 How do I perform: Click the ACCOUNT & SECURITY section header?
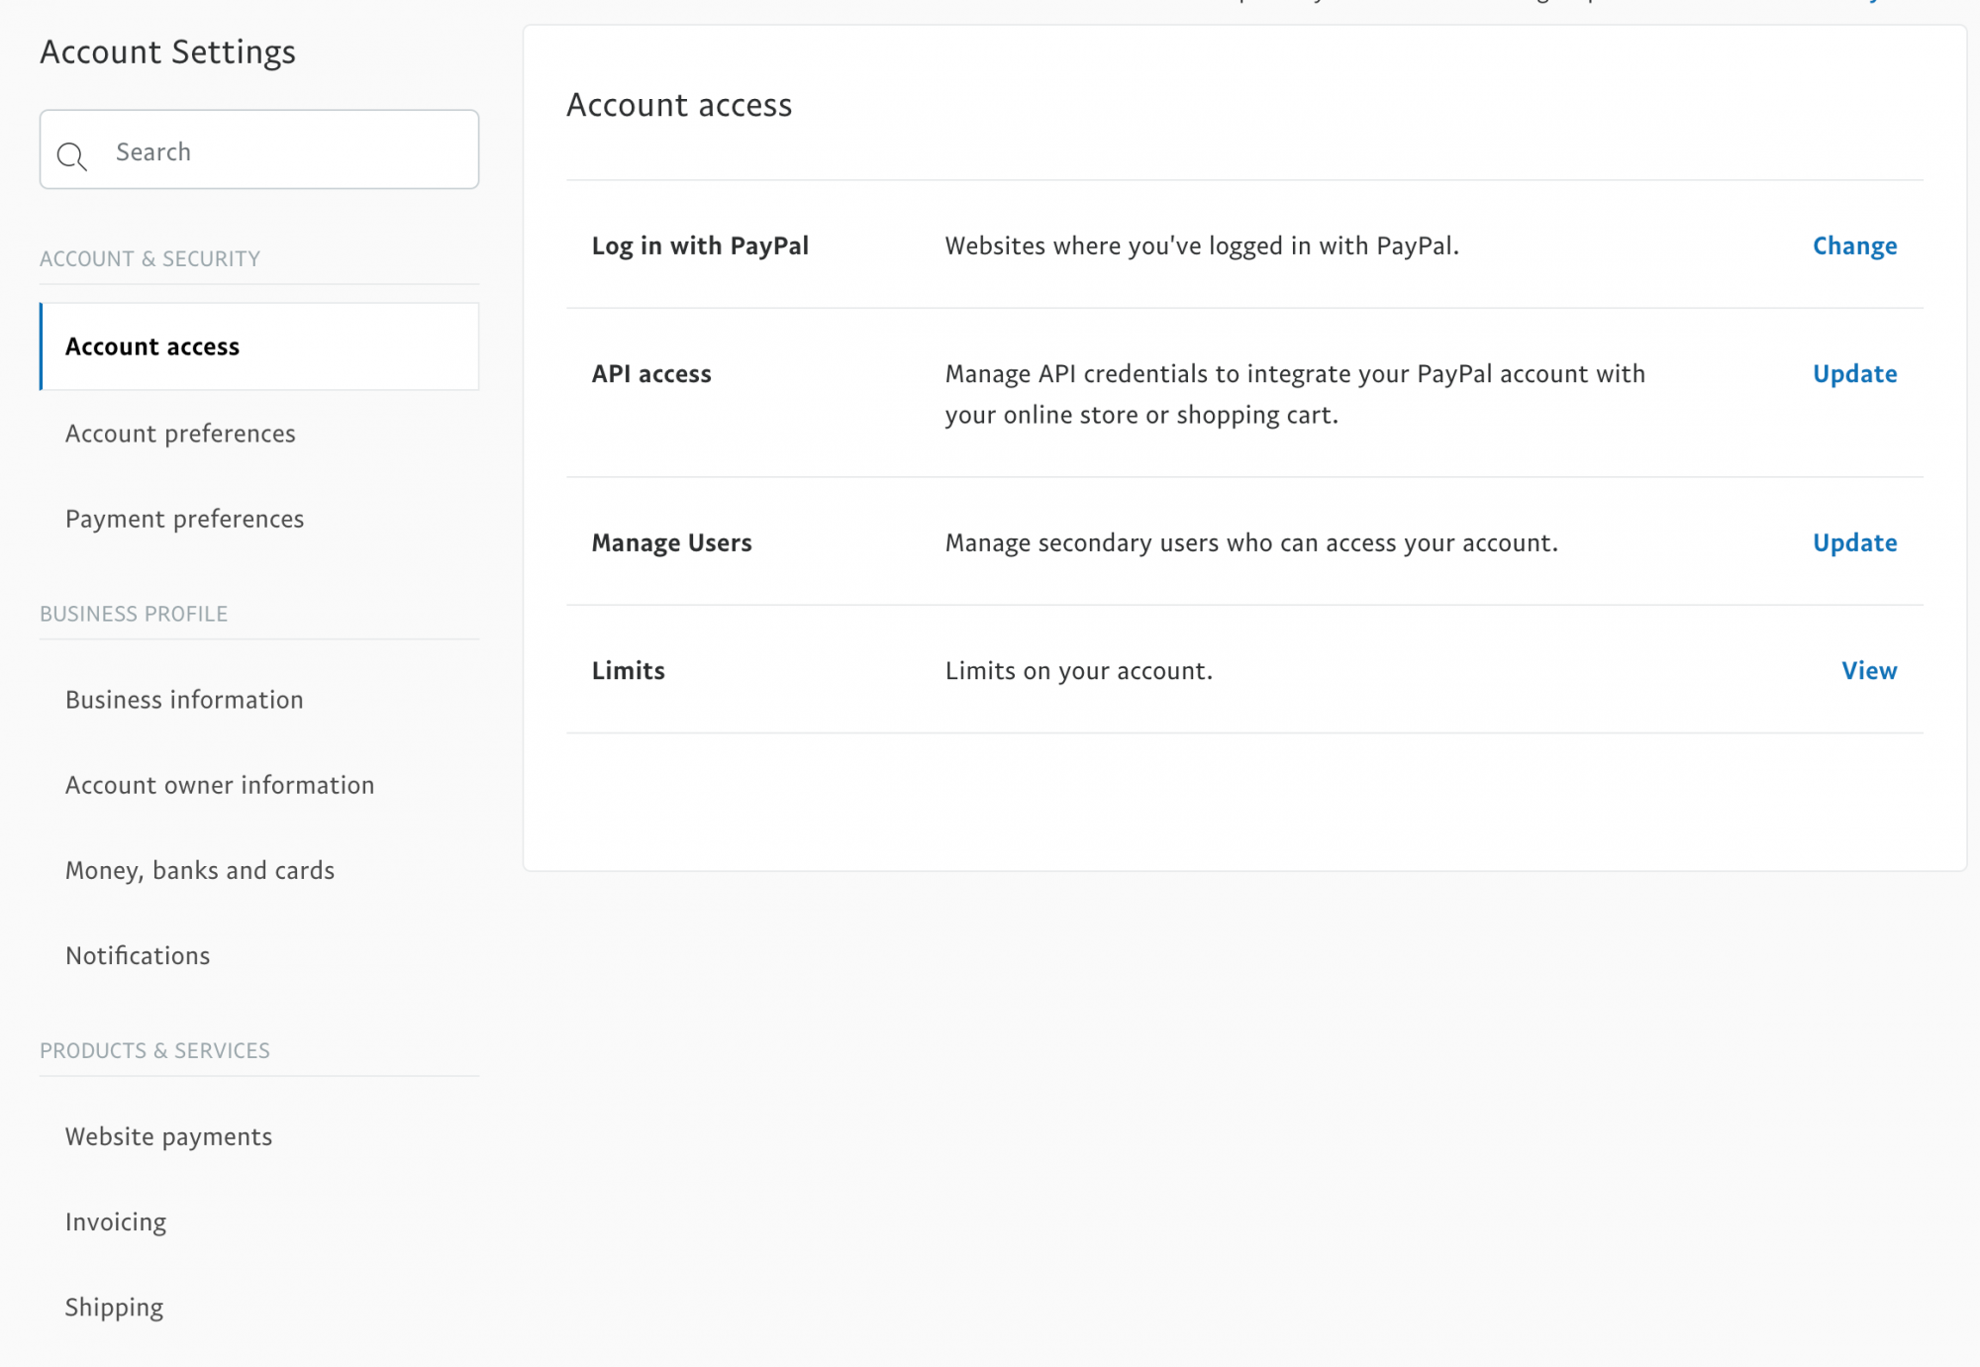(x=149, y=258)
